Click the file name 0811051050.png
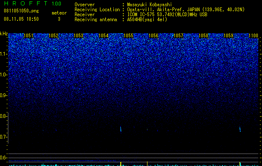This screenshot has height=166, width=262. [21, 11]
